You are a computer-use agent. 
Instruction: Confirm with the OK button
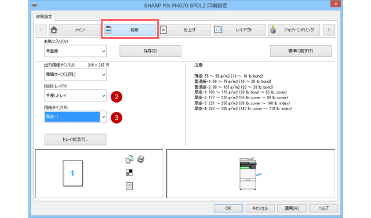tap(228, 208)
